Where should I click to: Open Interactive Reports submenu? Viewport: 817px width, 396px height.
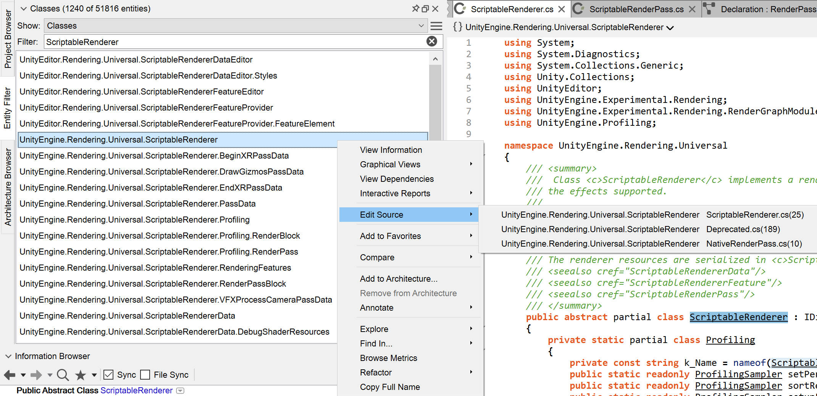point(410,193)
